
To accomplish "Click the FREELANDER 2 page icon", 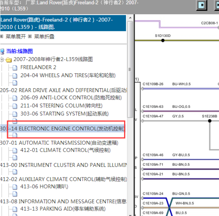I will (x=15, y=68).
